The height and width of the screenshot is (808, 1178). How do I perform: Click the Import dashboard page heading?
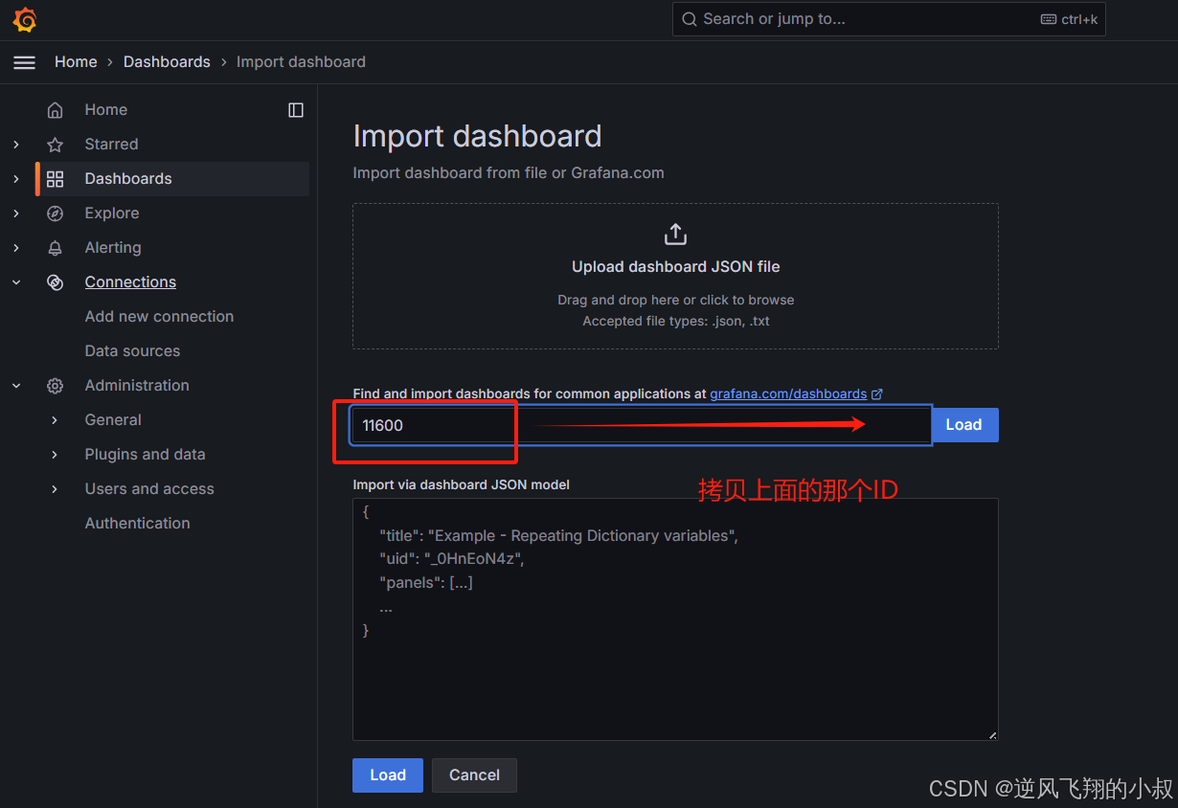click(477, 136)
